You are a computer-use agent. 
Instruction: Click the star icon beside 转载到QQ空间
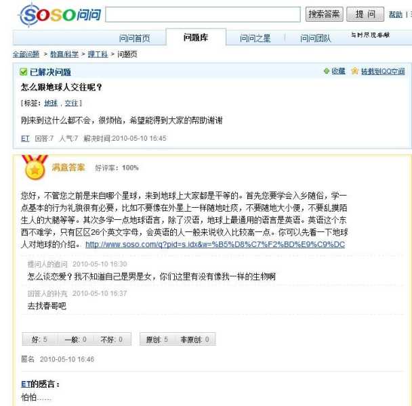[354, 71]
